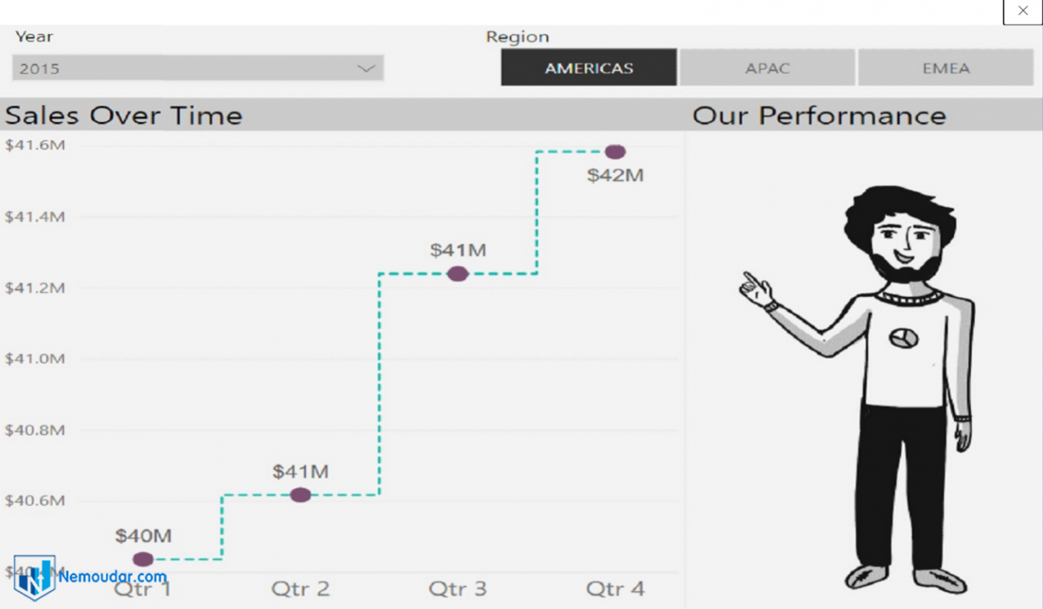The width and height of the screenshot is (1043, 609).
Task: Click the Qtr 2 data point marker
Action: [x=301, y=495]
